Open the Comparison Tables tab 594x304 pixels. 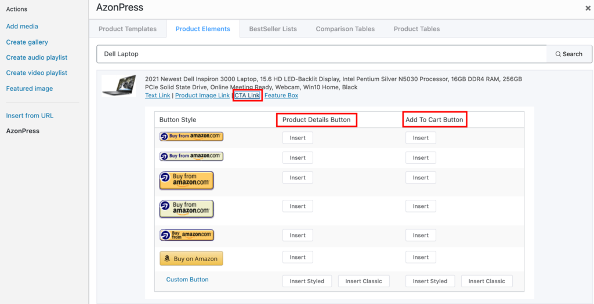[345, 29]
